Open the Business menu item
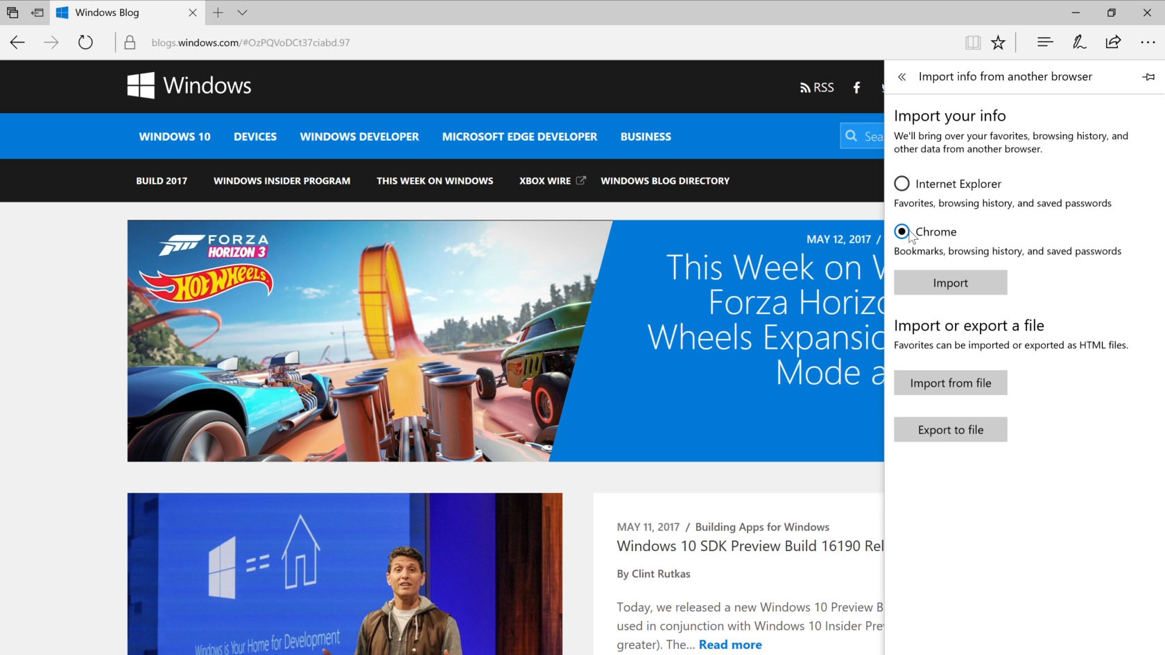Image resolution: width=1165 pixels, height=655 pixels. [x=646, y=137]
